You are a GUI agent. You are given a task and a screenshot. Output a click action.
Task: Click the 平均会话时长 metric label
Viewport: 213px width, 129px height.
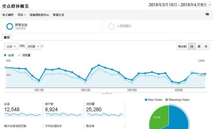53,126
